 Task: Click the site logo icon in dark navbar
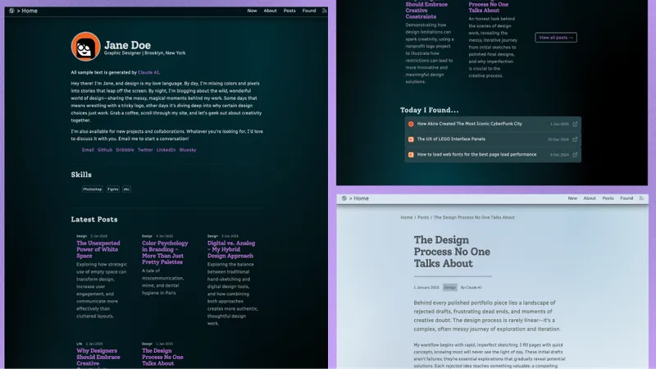(11, 11)
